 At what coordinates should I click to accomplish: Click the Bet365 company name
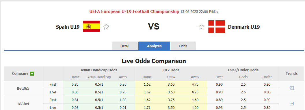(23, 89)
